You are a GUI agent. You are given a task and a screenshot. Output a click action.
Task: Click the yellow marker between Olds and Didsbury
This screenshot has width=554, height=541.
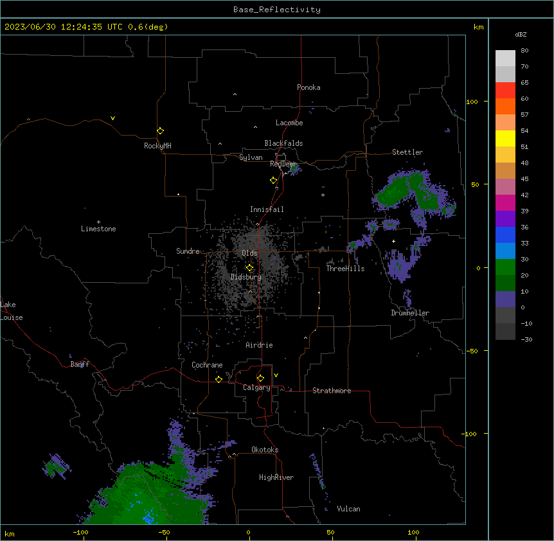[x=250, y=268]
